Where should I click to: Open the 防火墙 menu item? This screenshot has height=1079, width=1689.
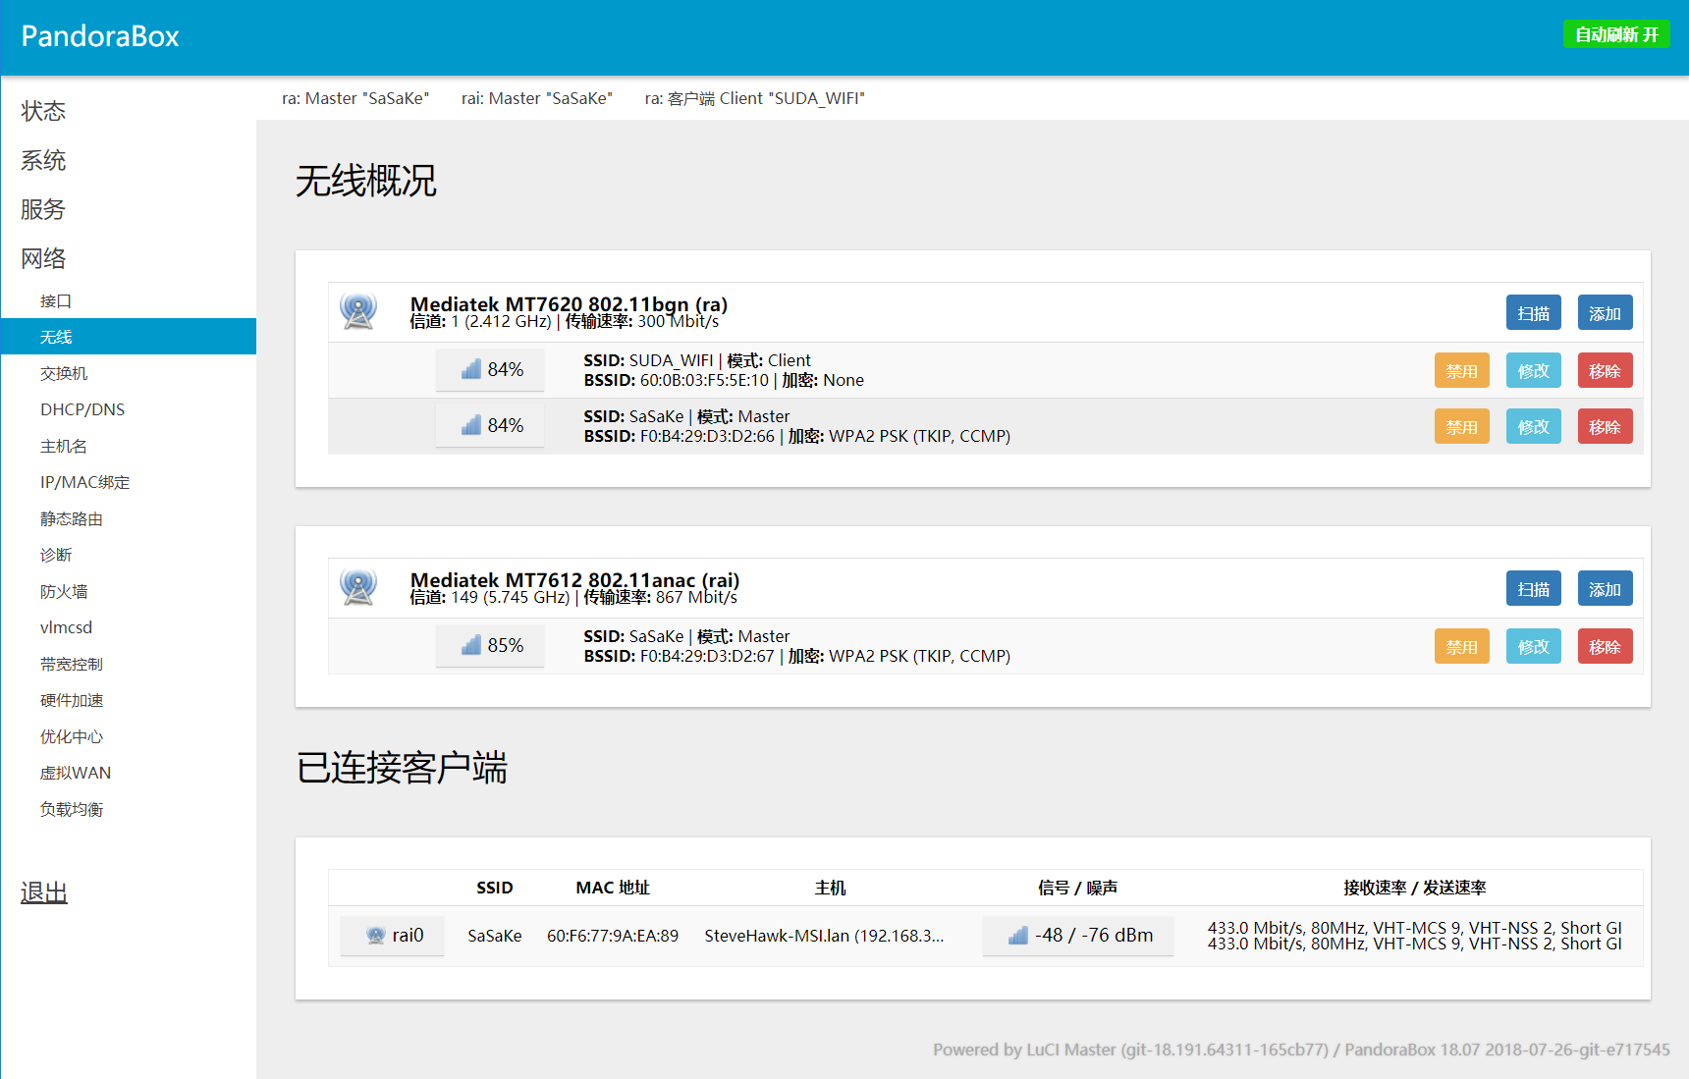[64, 591]
